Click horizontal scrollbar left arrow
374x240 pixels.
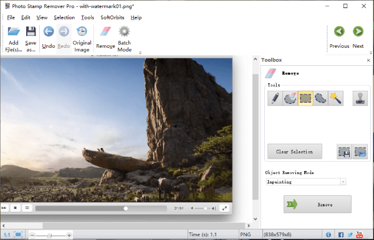pos(3,226)
